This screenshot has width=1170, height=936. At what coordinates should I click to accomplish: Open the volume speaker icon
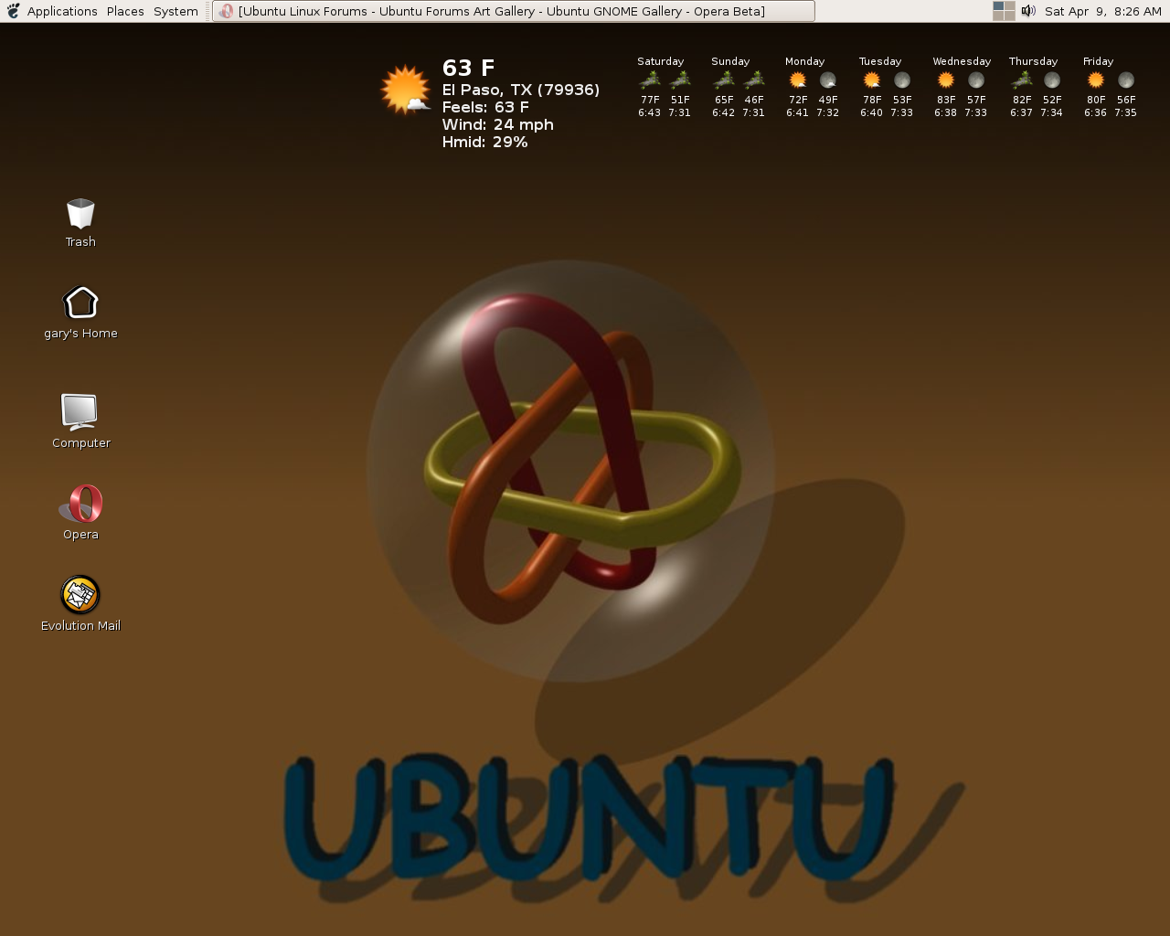pos(1028,11)
